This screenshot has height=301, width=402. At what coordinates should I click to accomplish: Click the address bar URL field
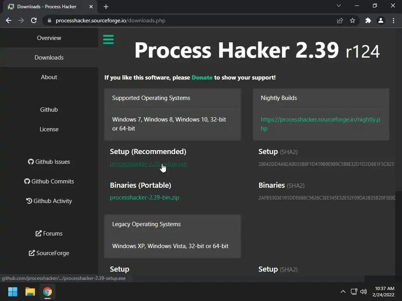tap(188, 20)
